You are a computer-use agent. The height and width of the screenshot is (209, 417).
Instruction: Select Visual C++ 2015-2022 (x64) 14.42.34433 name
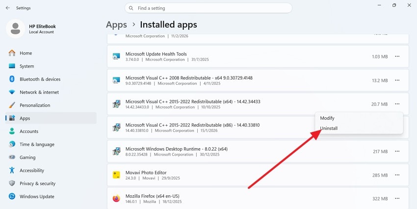(x=193, y=102)
